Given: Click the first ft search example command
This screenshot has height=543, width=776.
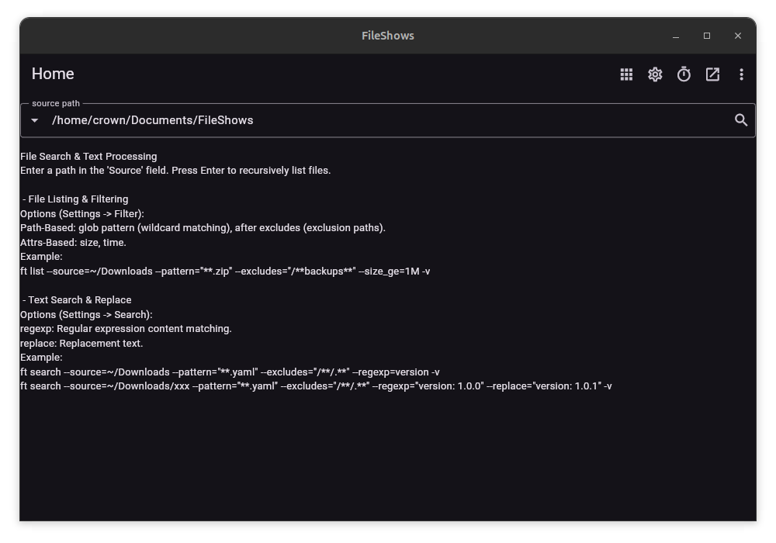Looking at the screenshot, I should tap(230, 372).
